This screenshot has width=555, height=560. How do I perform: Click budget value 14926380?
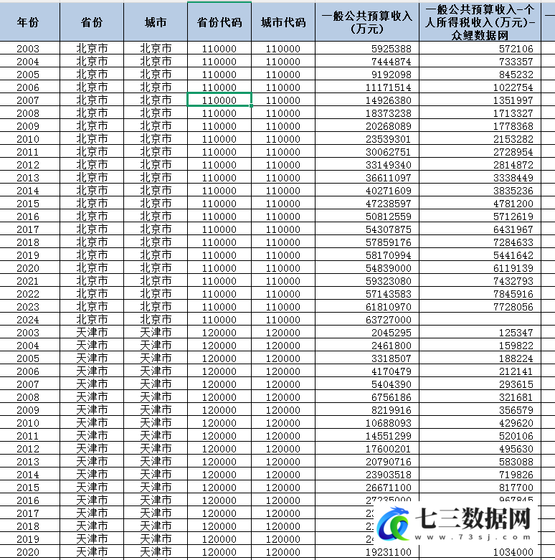click(389, 100)
